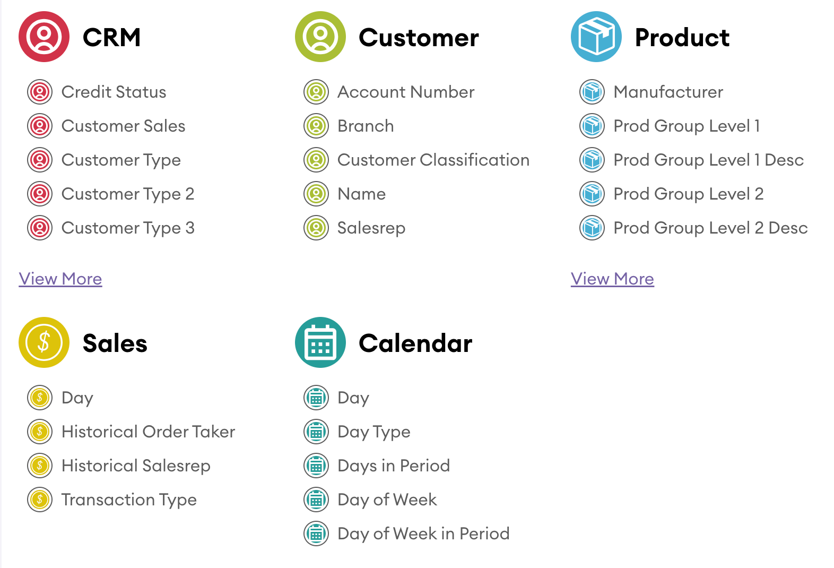Expand CRM list with View More
This screenshot has height=568, width=834.
pos(60,279)
